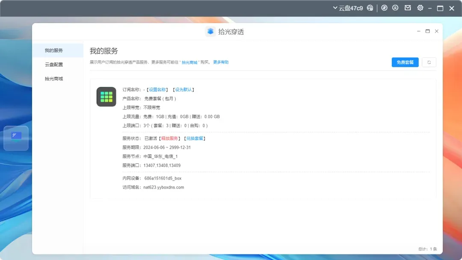Viewport: 462px width, 260px height.
Task: Click the 兑换套餐 link
Action: pos(195,139)
